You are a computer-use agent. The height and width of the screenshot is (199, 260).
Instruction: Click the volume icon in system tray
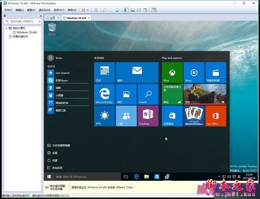229,177
